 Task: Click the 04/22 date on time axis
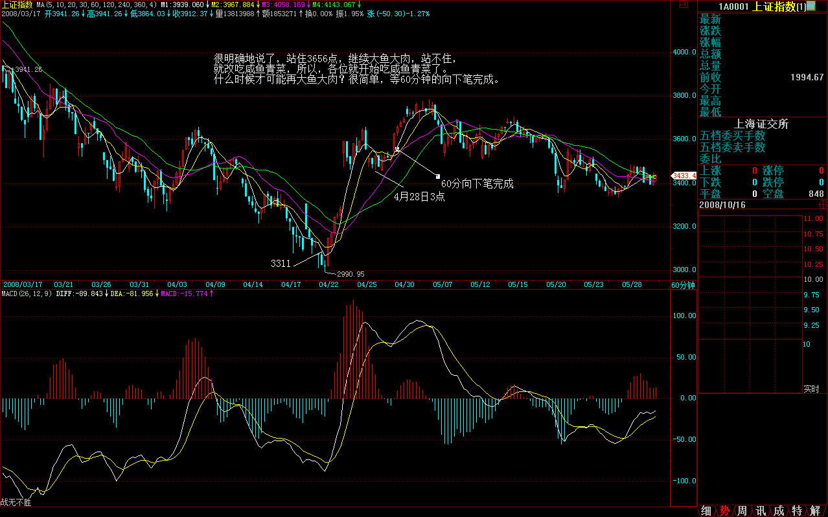[x=329, y=284]
